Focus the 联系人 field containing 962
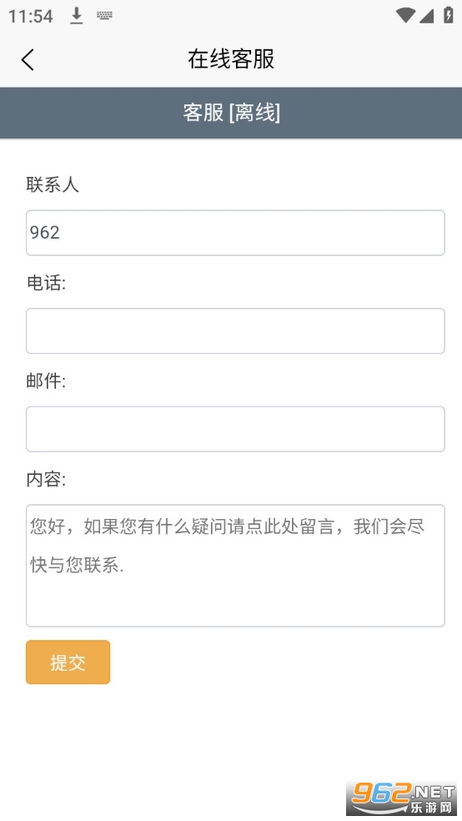The image size is (462, 821). 235,233
